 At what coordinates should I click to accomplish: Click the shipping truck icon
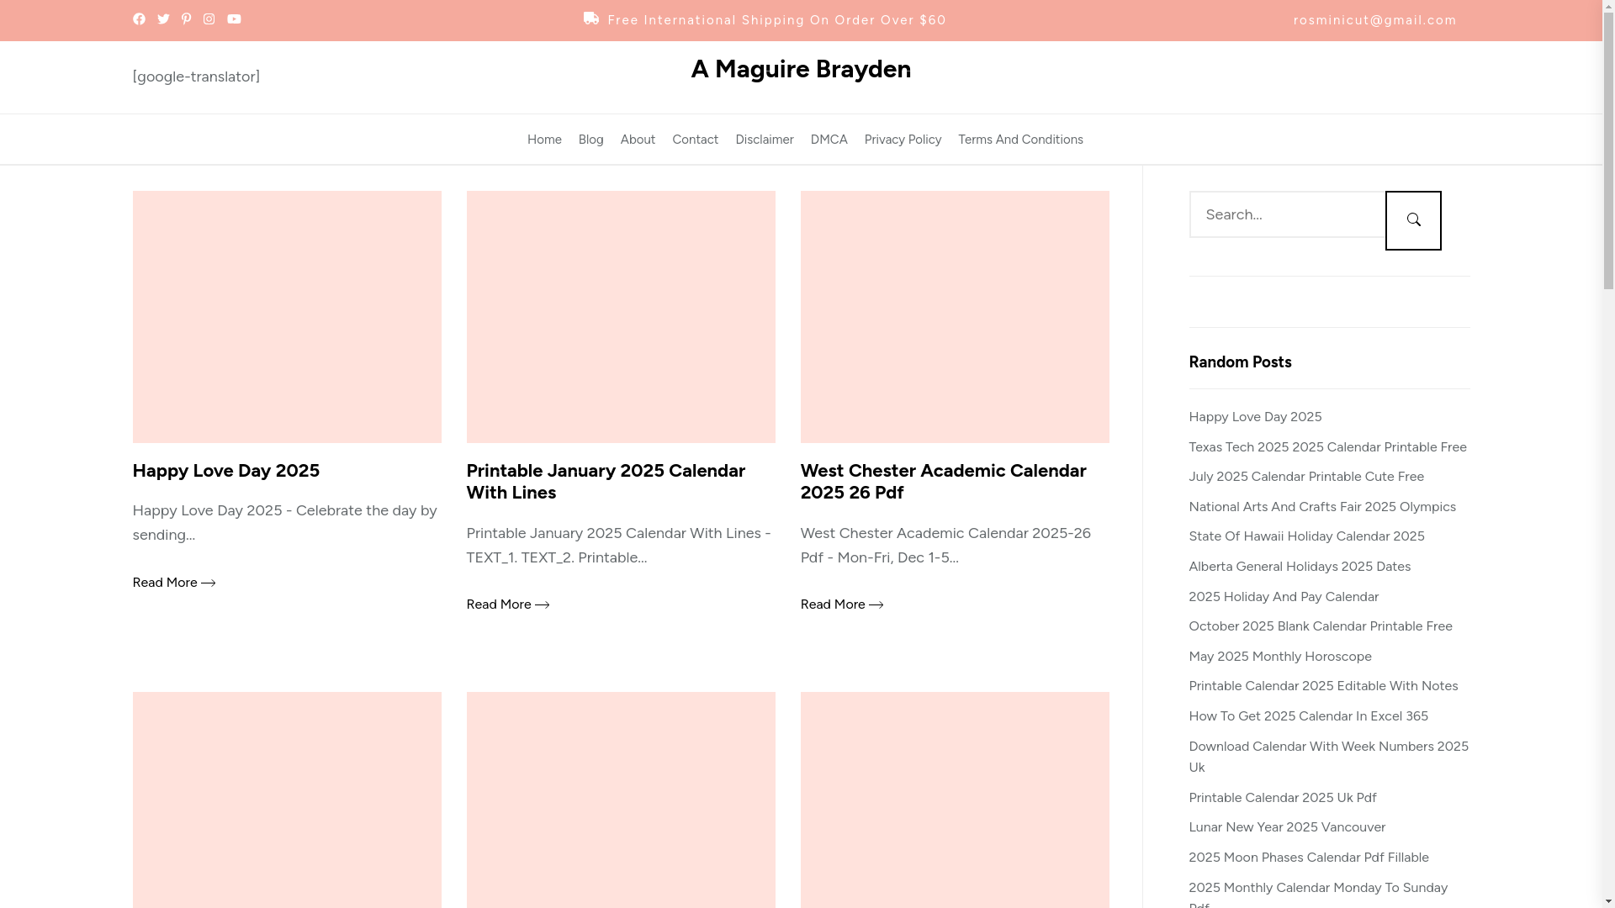(x=591, y=18)
